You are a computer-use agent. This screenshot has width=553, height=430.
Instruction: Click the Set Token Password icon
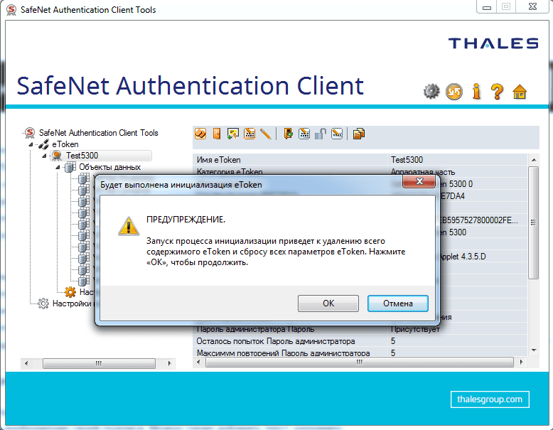coord(337,134)
